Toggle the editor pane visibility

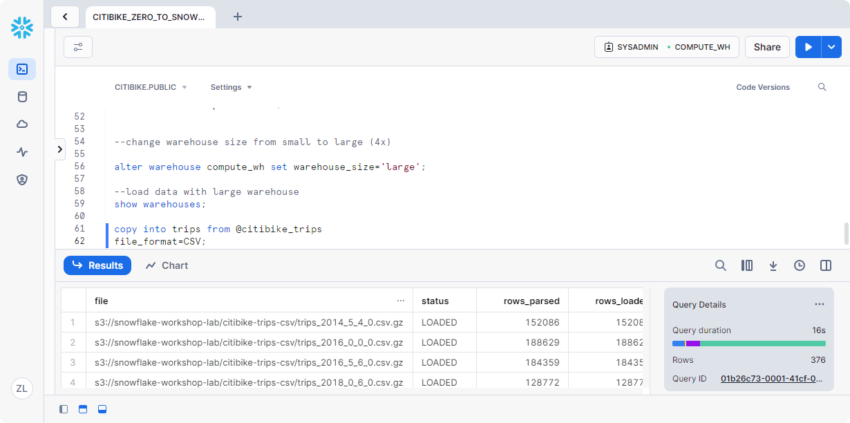[x=83, y=409]
